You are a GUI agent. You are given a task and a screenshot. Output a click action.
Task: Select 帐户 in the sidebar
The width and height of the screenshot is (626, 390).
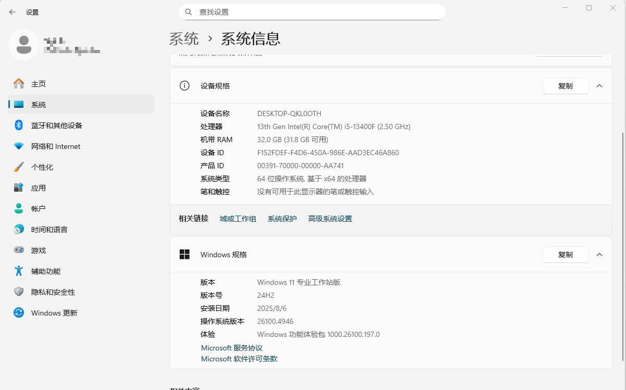[81, 209]
